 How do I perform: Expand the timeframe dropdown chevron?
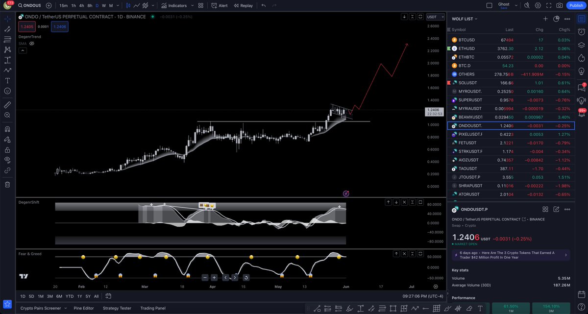click(x=117, y=5)
